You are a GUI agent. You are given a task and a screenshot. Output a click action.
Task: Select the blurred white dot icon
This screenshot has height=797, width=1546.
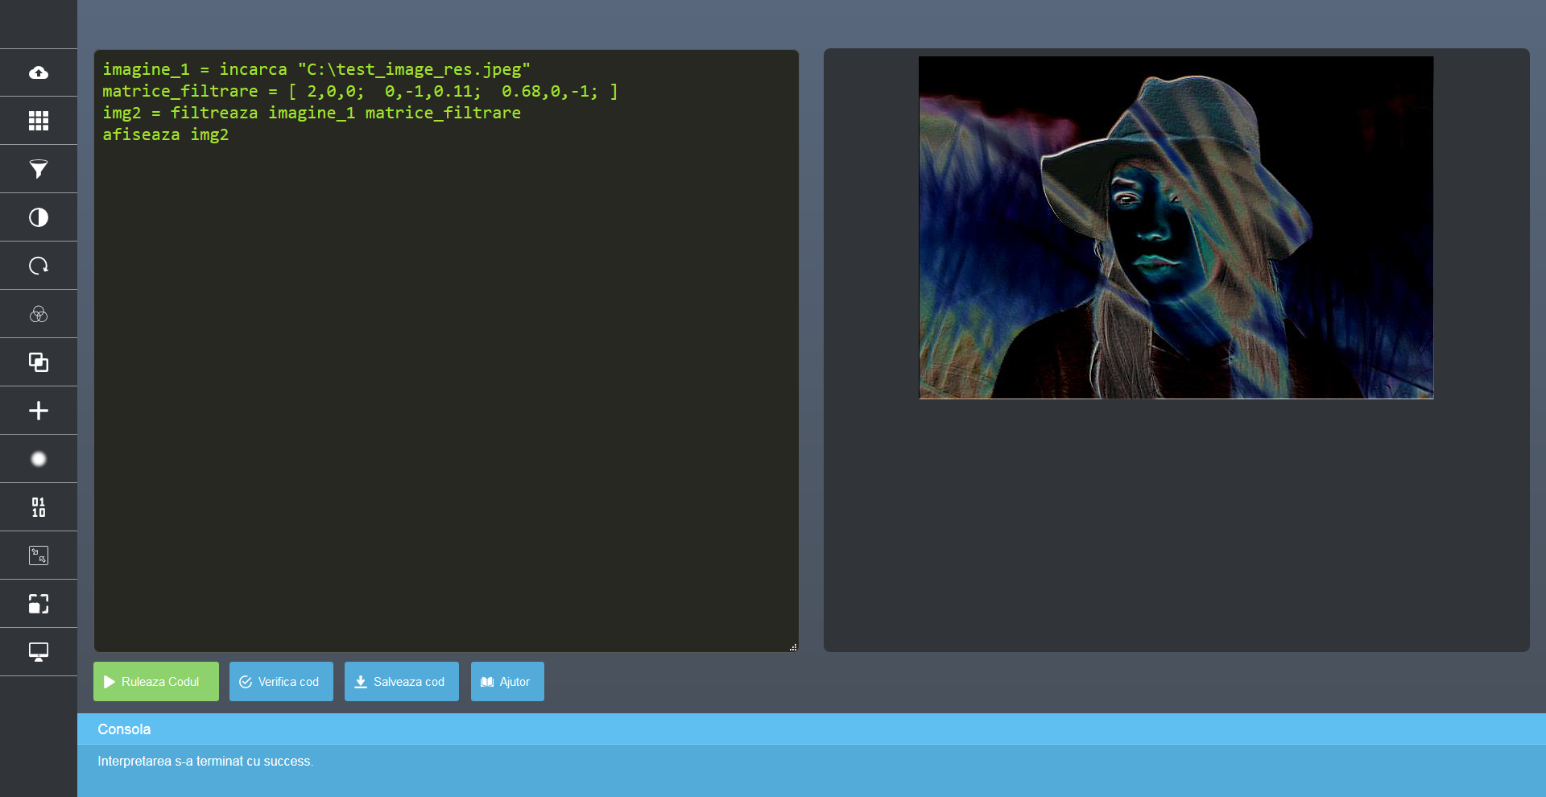coord(39,459)
